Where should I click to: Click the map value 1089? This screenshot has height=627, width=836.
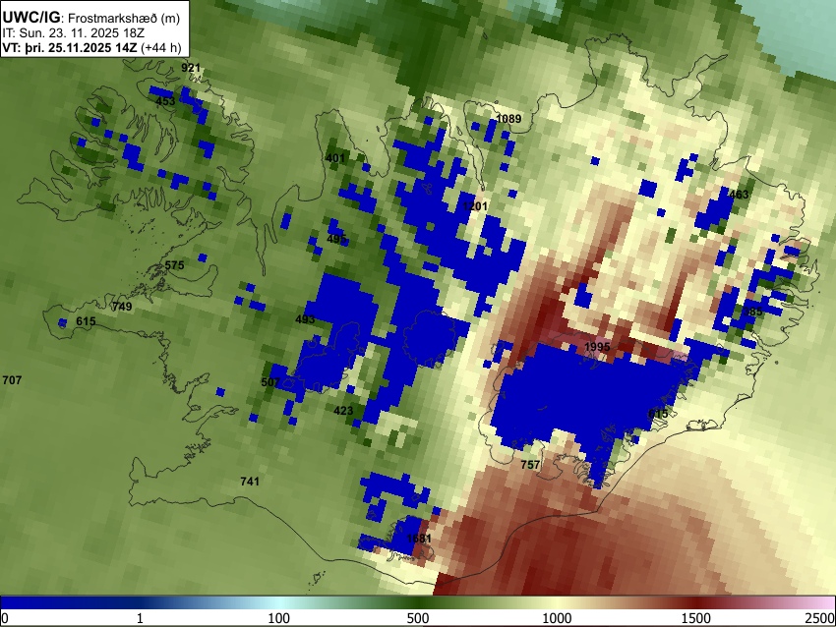[x=508, y=119]
